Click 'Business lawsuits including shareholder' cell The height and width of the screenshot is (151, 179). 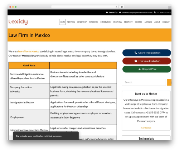coord(83,76)
